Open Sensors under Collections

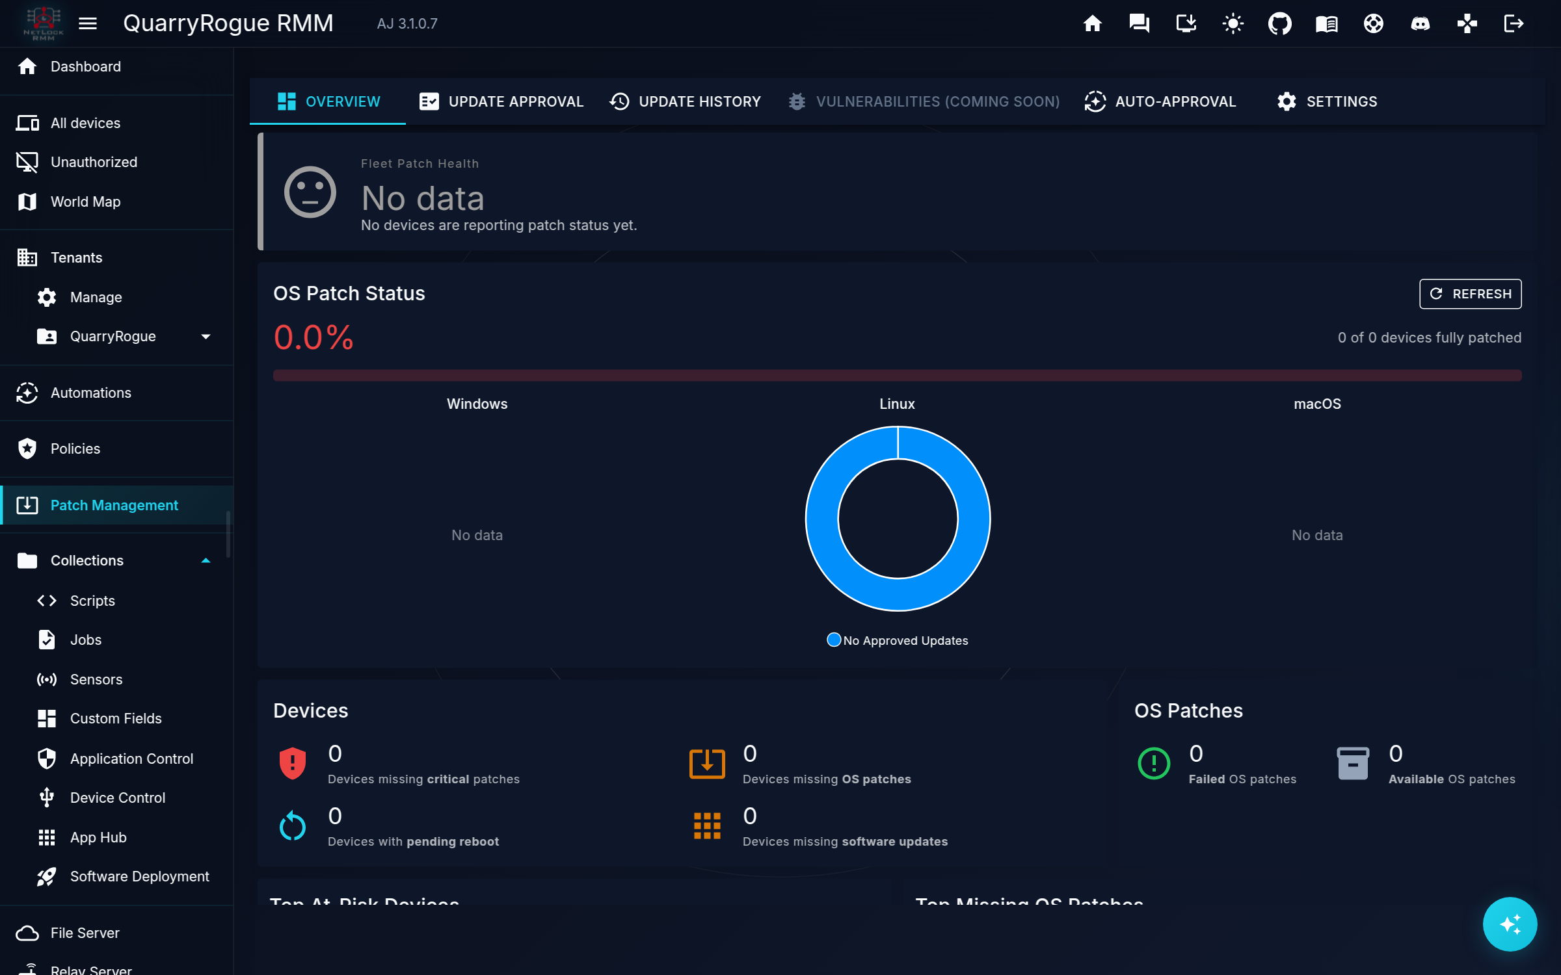tap(116, 679)
